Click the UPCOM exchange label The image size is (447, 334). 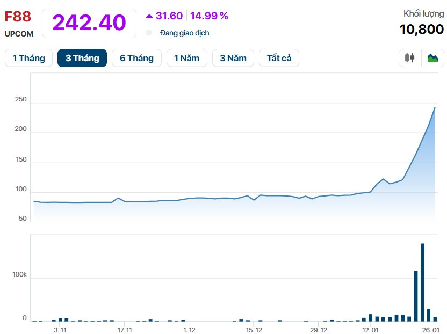tap(19, 34)
